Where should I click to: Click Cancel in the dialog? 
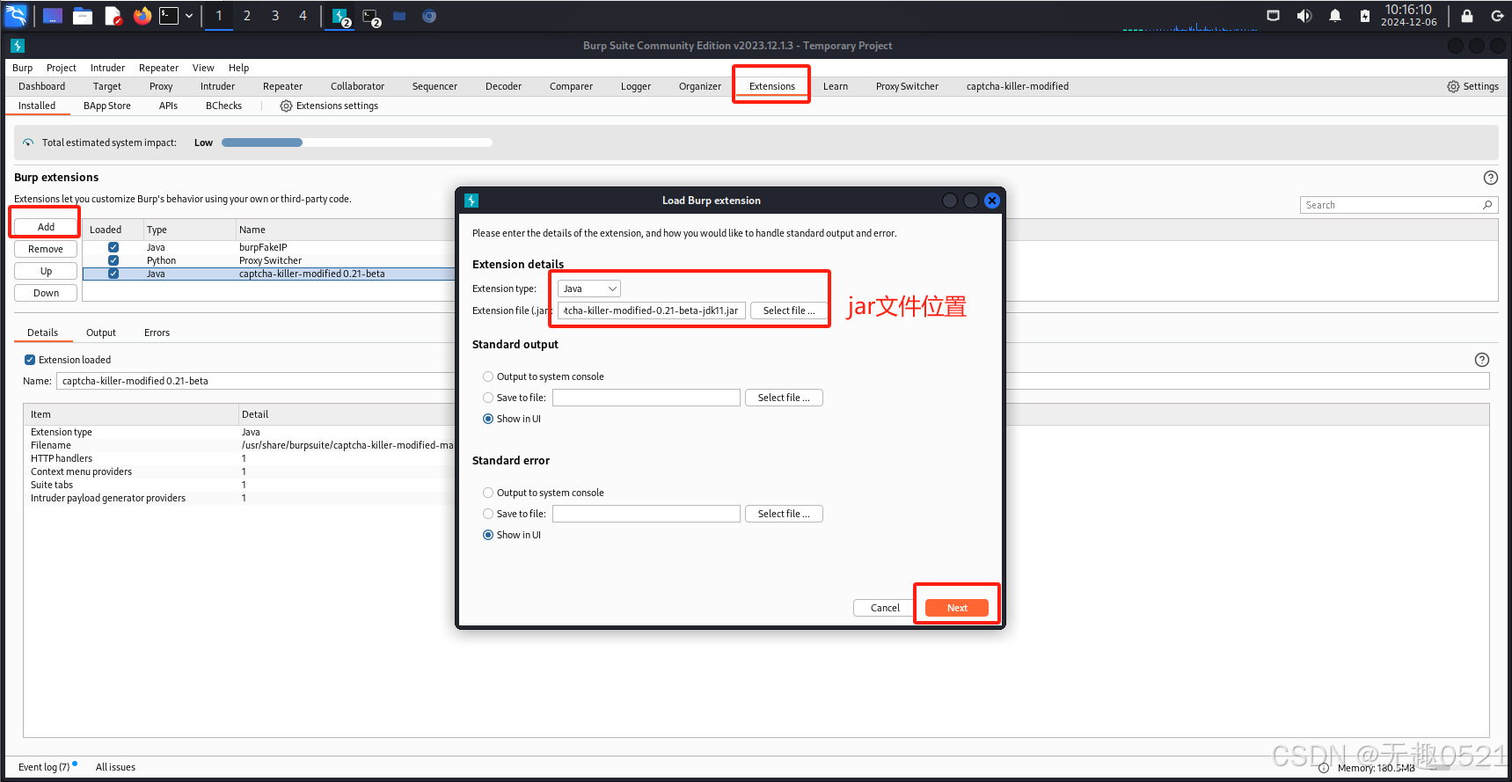[885, 608]
